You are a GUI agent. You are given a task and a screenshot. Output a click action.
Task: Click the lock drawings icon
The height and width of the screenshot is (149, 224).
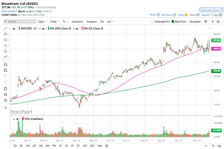[x=5, y=70]
